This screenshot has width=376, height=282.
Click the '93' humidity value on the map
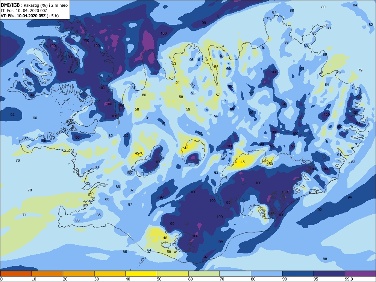pos(193,93)
